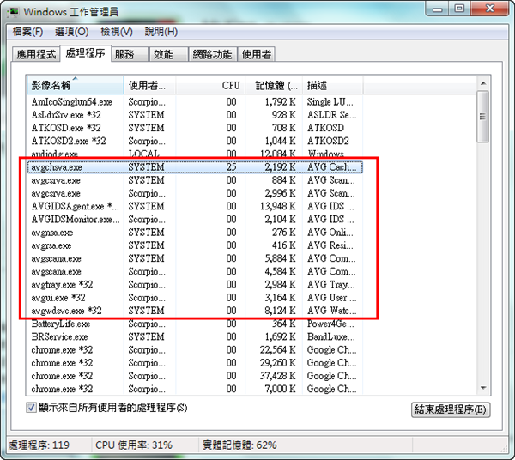
Task: Sort by 影像名稱 column header
Action: point(75,85)
